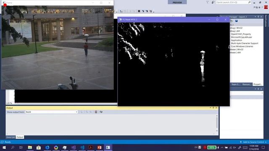This screenshot has width=269, height=151.
Task: Open the Windows Start menu
Action: [x=4, y=147]
